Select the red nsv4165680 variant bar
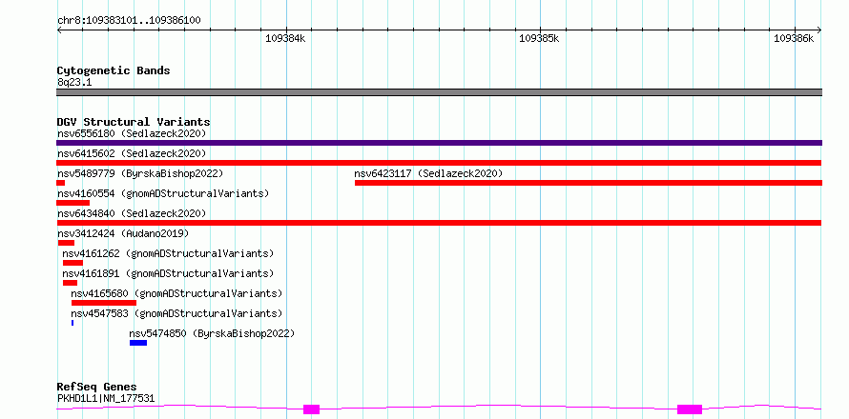Viewport: 849px width, 419px height. [x=104, y=303]
